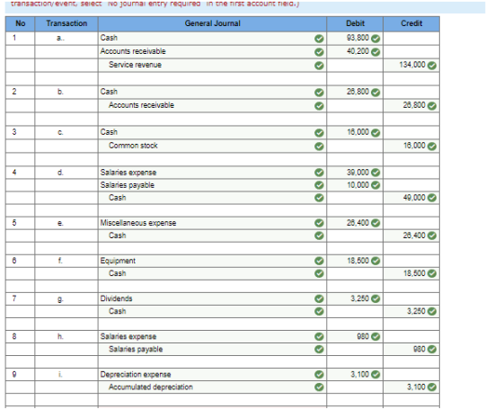Screen dimensions: 503x409
Task: Click the checkmark beside Equipment account
Action: 319,261
